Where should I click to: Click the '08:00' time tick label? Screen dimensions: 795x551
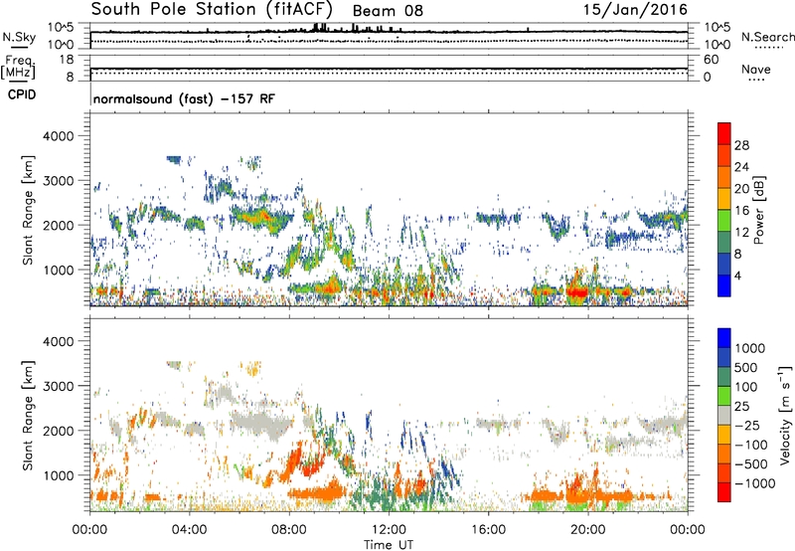289,530
